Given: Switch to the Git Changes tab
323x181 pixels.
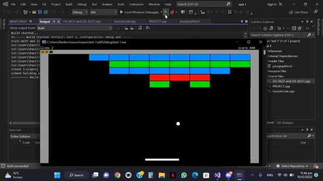Looking at the screenshot, I should point(285,123).
